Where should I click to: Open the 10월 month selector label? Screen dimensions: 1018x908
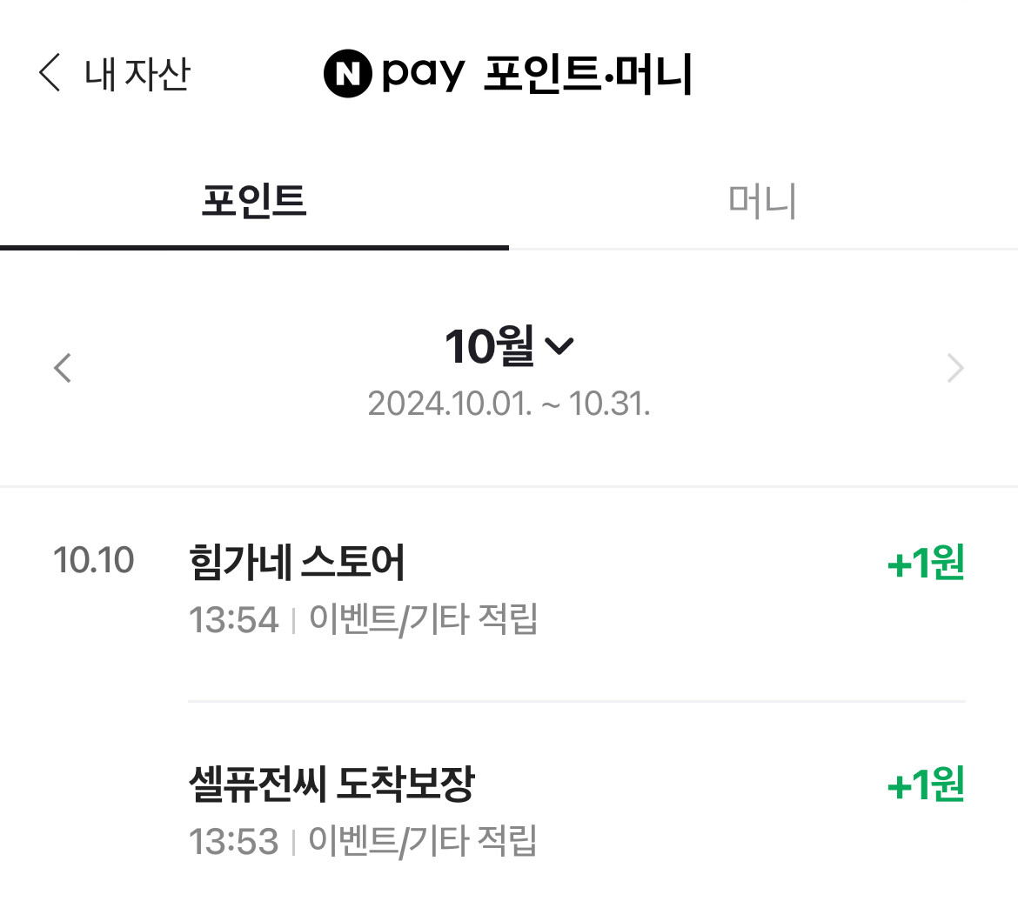click(x=489, y=347)
